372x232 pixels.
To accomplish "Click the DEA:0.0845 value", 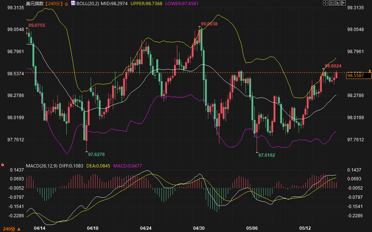I will pos(98,166).
